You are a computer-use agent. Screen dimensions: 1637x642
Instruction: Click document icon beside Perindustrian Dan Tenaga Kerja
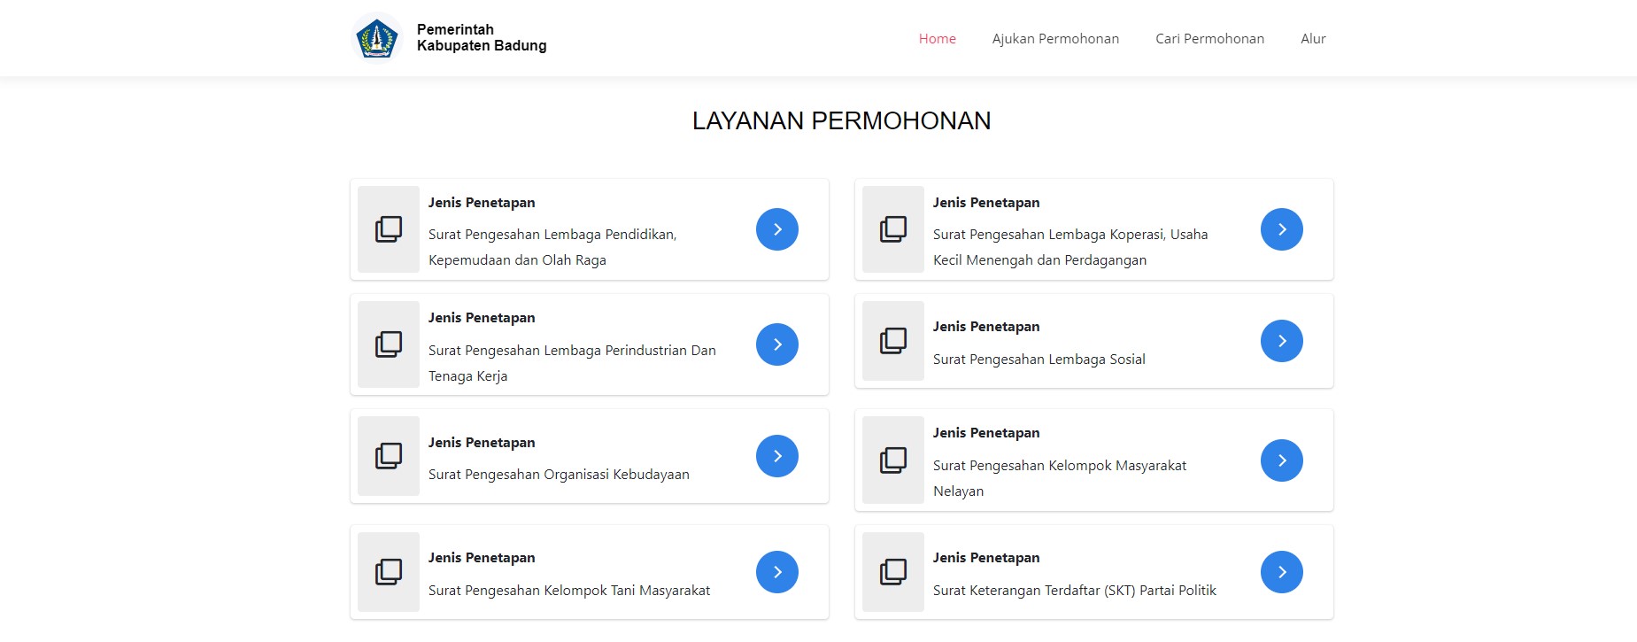[x=389, y=344]
